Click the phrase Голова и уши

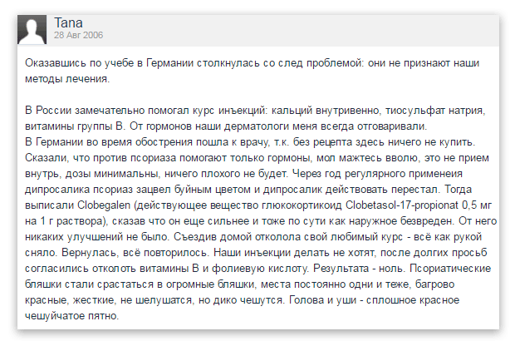tap(322, 300)
